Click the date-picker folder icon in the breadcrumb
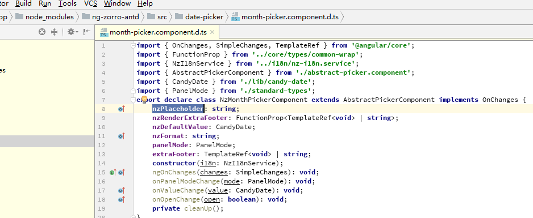 click(180, 16)
